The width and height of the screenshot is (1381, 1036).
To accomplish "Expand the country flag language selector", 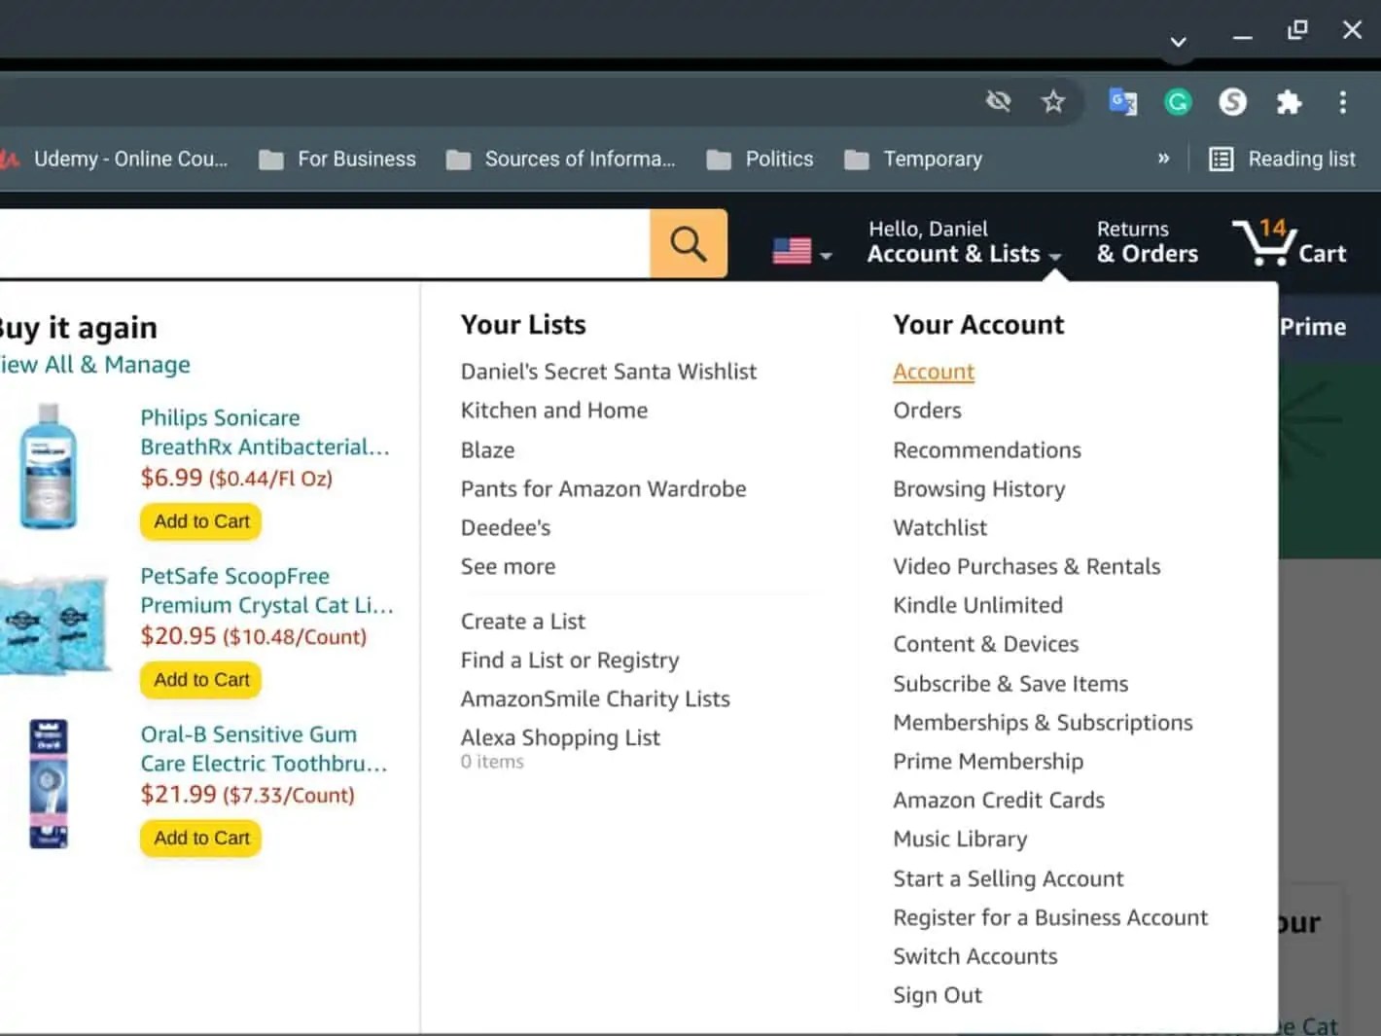I will point(799,250).
